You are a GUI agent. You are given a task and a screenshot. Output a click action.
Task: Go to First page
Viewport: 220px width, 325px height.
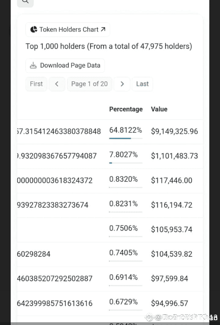click(36, 84)
